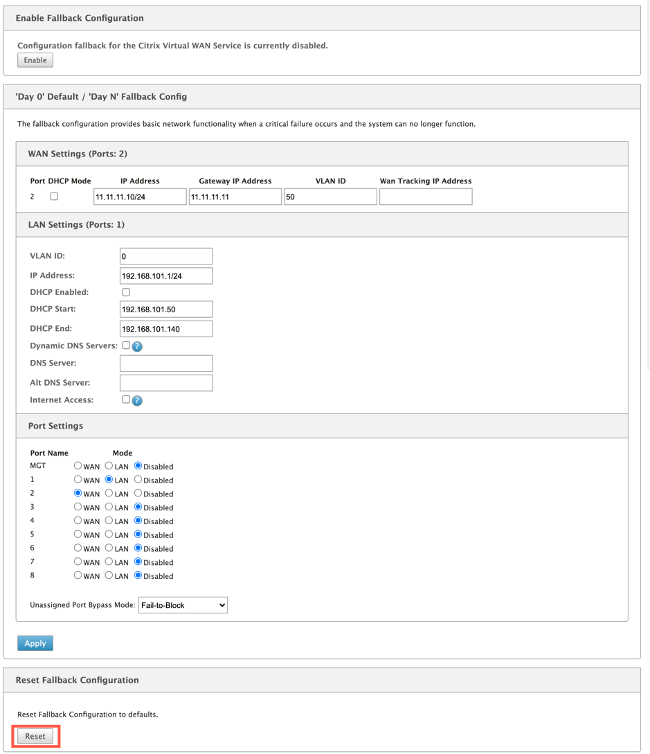Click the 'WAN Settings (Ports: 2)' heading

tap(78, 154)
